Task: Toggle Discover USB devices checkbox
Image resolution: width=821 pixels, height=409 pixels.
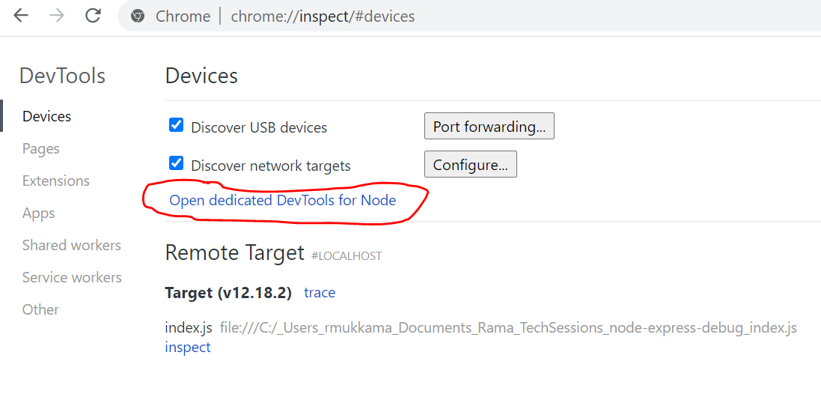Action: [177, 125]
